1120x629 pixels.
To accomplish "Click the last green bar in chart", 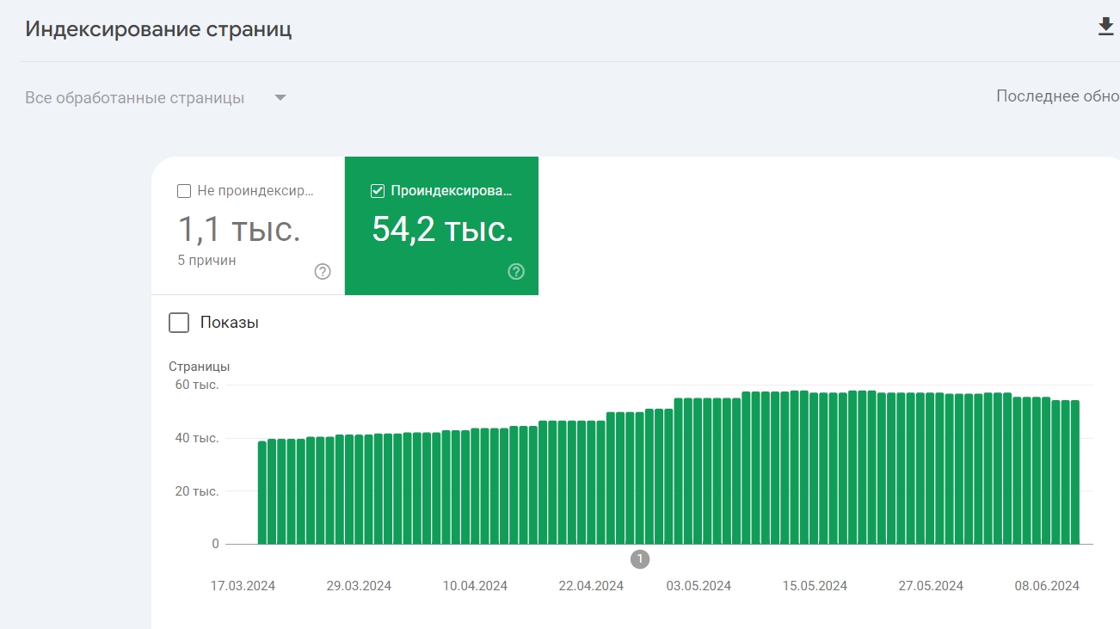I will (1074, 472).
